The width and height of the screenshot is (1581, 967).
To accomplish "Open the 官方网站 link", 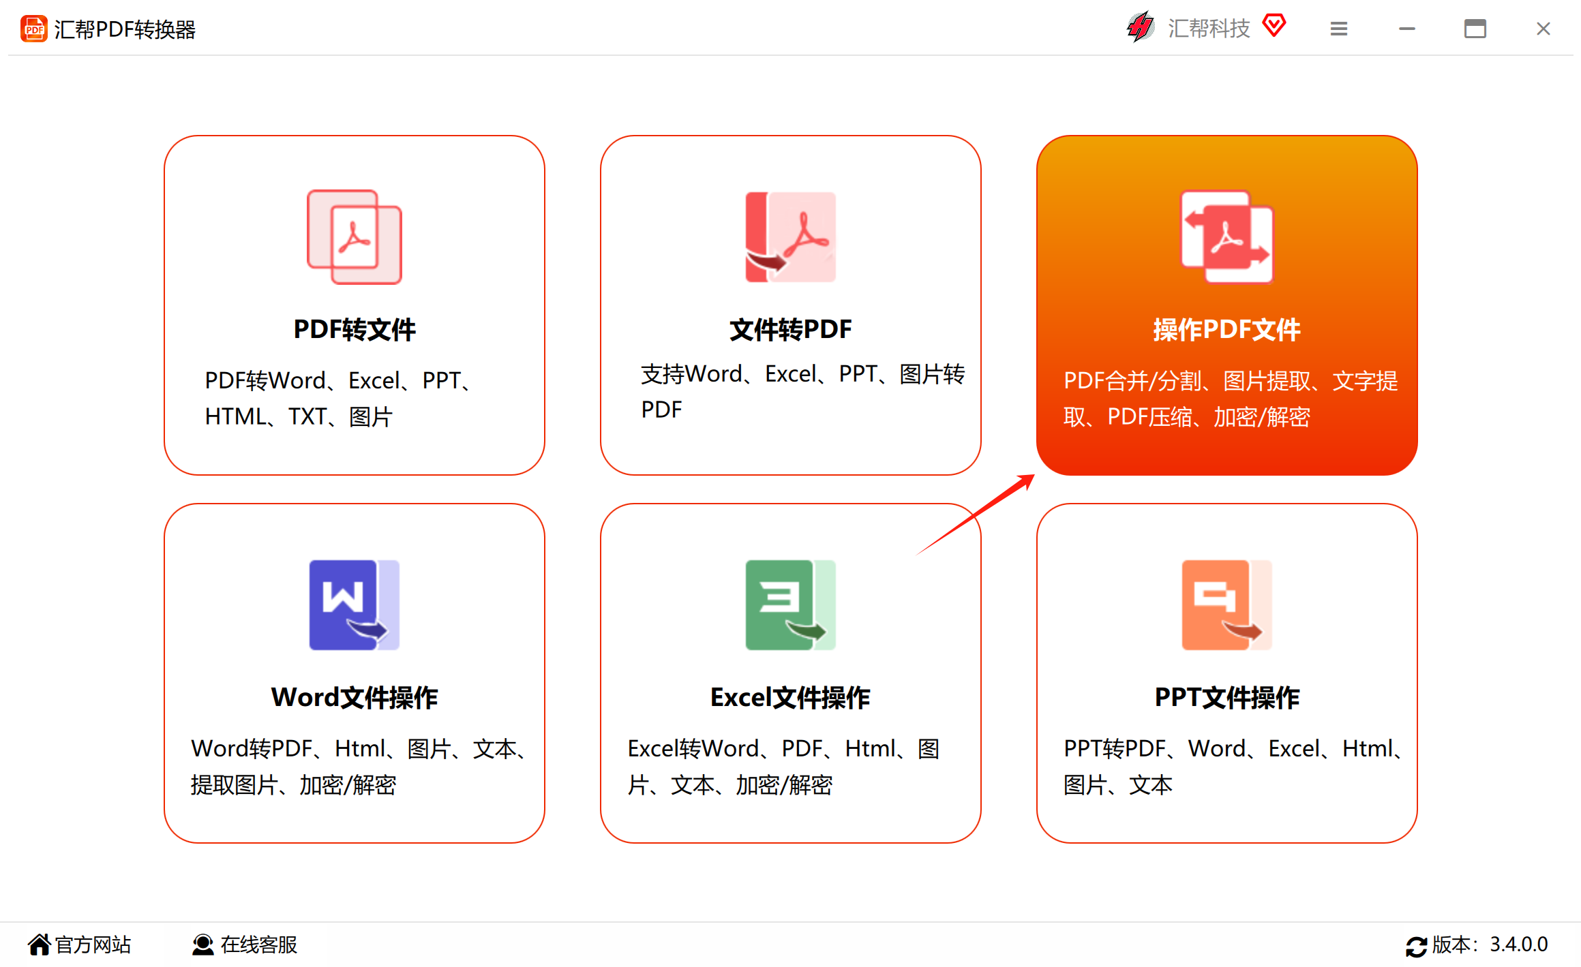I will (x=93, y=945).
